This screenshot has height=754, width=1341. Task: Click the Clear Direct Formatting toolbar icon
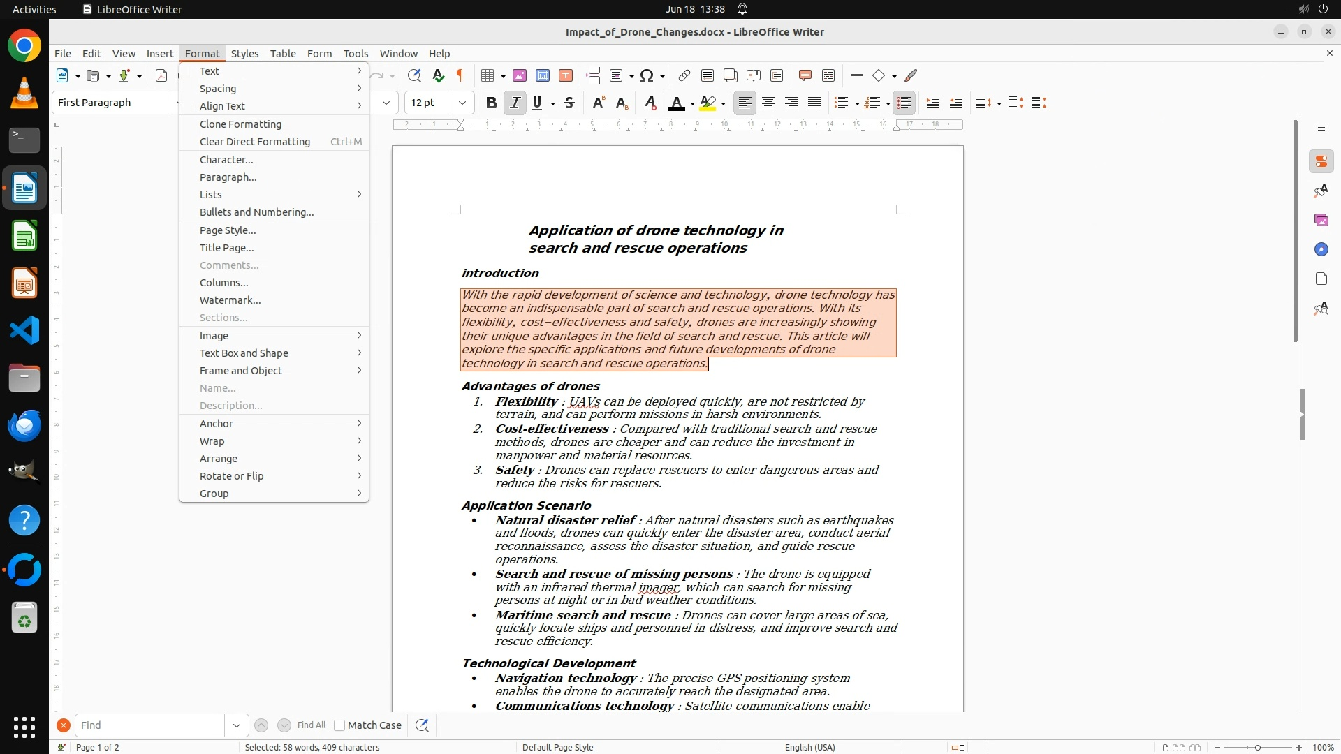(x=650, y=103)
